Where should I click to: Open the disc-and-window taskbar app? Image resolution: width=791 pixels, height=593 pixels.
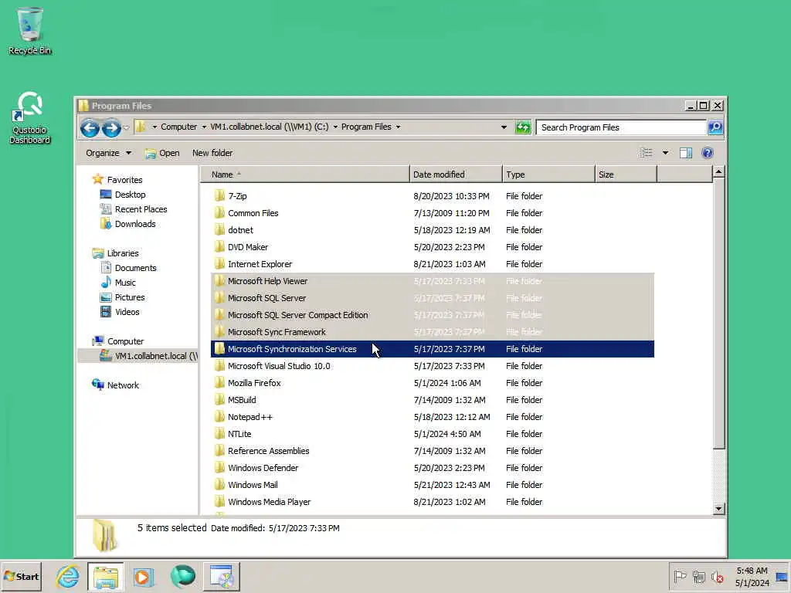tap(222, 576)
